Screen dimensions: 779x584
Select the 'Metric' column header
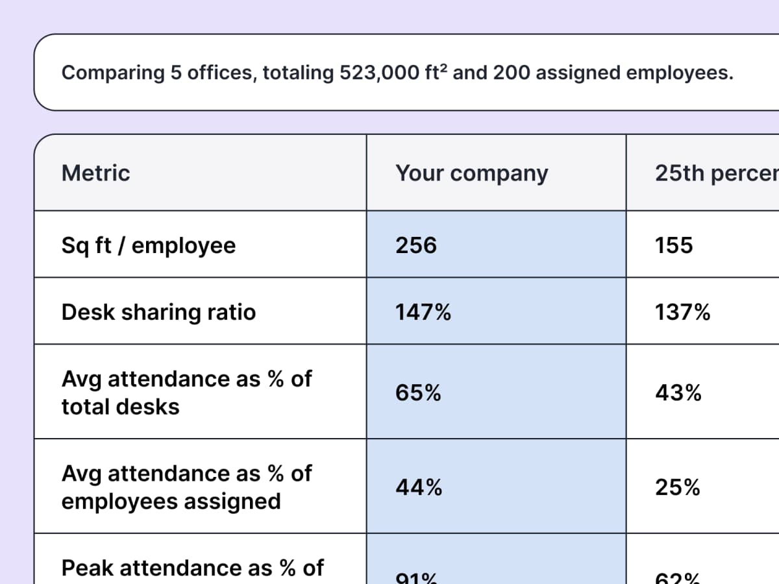pyautogui.click(x=95, y=173)
